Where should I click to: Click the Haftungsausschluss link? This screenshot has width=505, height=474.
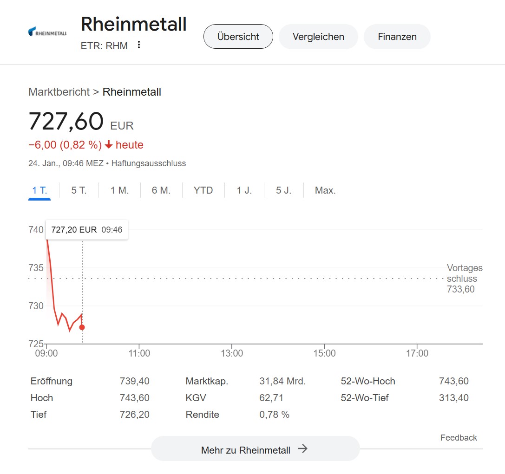pos(149,163)
